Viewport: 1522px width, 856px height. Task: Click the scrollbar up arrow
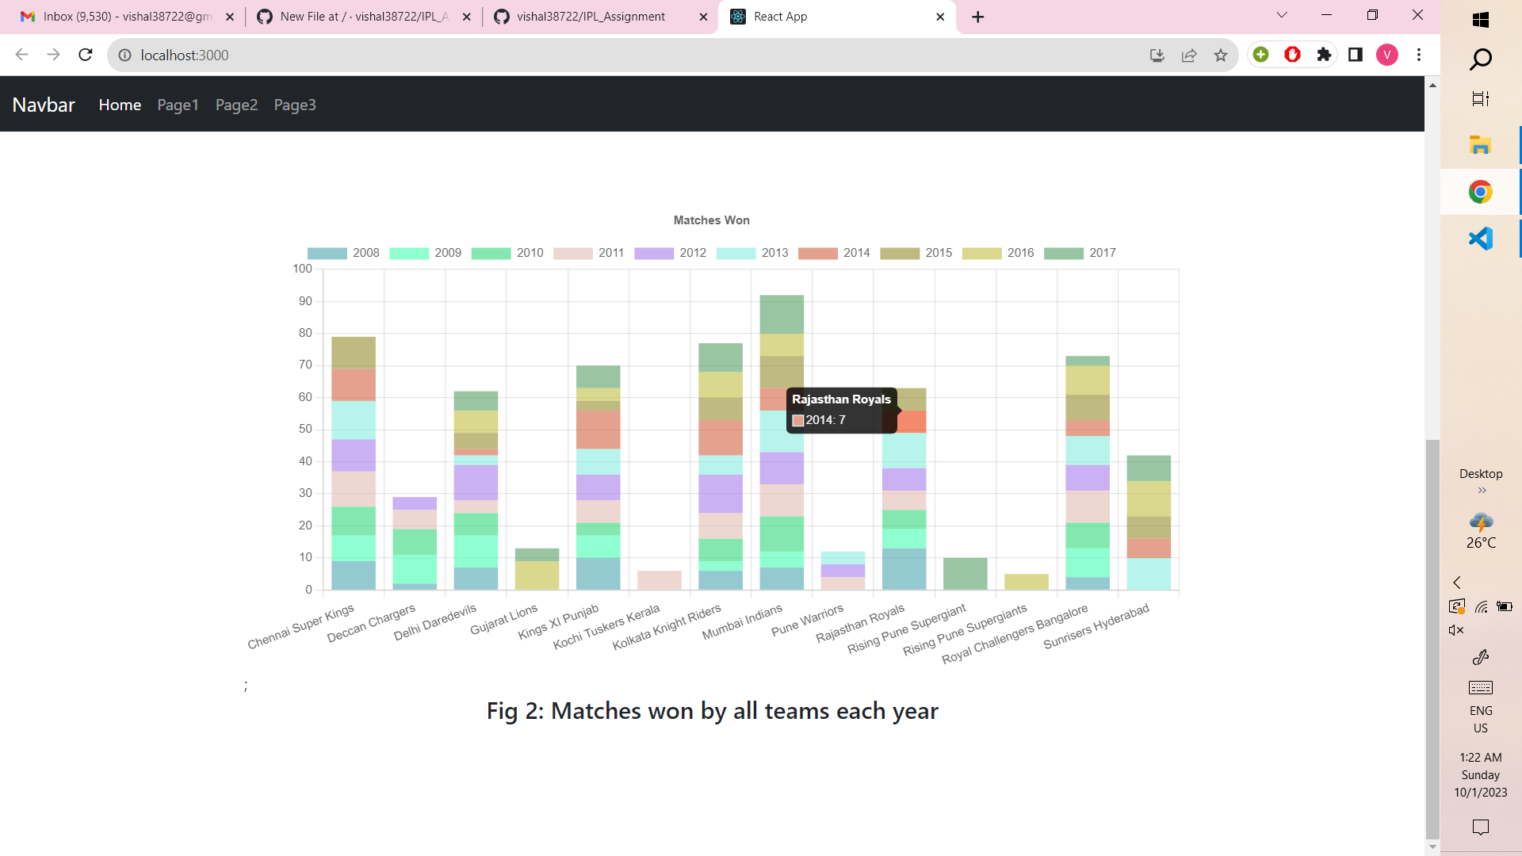[1432, 85]
